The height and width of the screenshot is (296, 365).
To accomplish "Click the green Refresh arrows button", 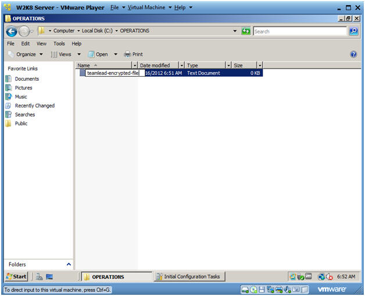I will 246,31.
